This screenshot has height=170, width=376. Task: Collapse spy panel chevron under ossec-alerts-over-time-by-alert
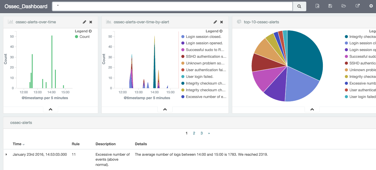[x=165, y=109]
